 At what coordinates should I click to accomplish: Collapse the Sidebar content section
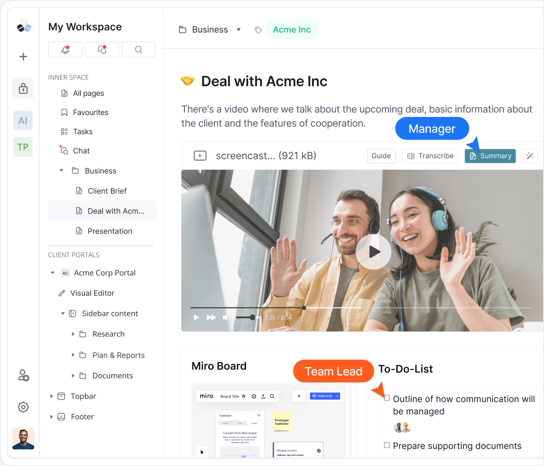pos(63,313)
